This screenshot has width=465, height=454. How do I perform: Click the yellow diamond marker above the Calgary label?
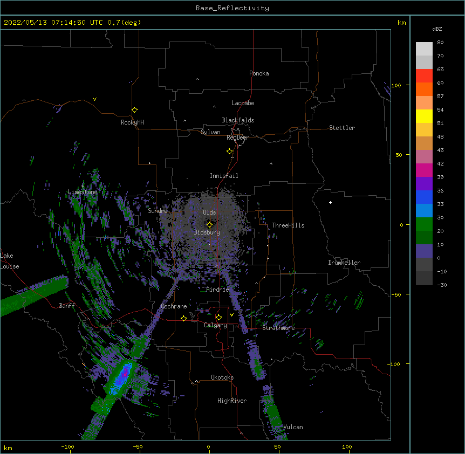coord(218,318)
